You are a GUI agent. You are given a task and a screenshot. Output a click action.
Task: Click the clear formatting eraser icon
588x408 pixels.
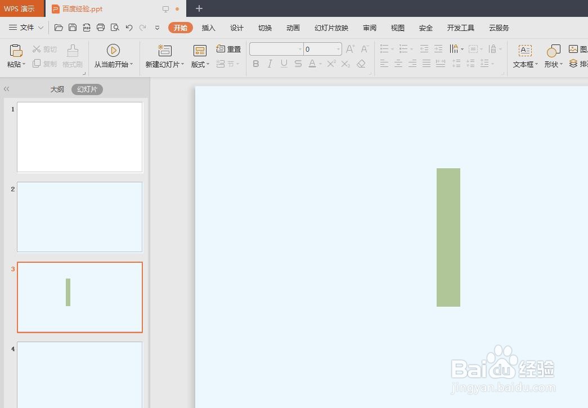361,64
